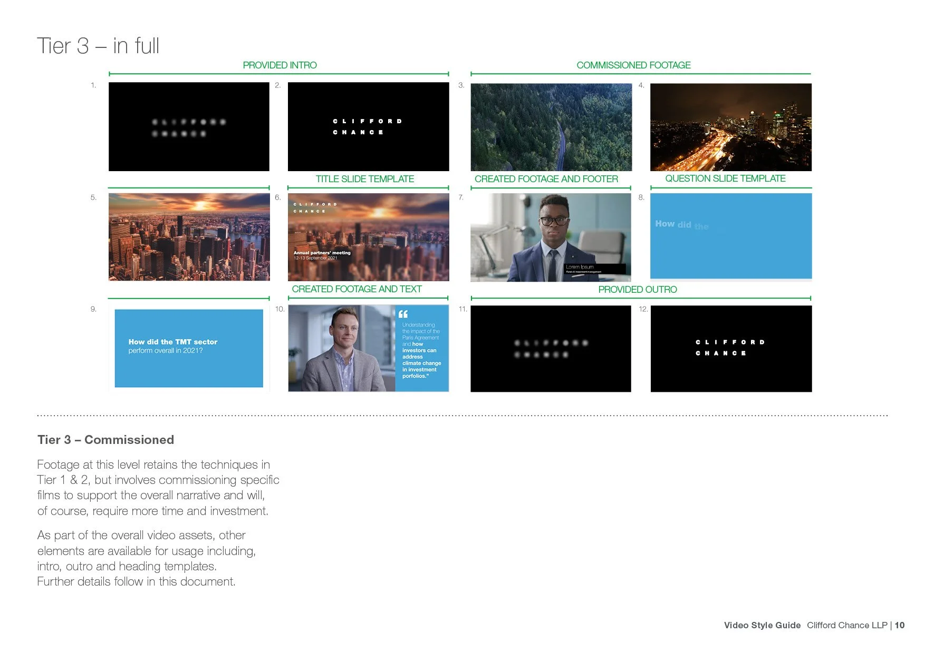Select the blurred outro logo thumbnail 11
Screen dimensions: 925x653
click(x=551, y=349)
